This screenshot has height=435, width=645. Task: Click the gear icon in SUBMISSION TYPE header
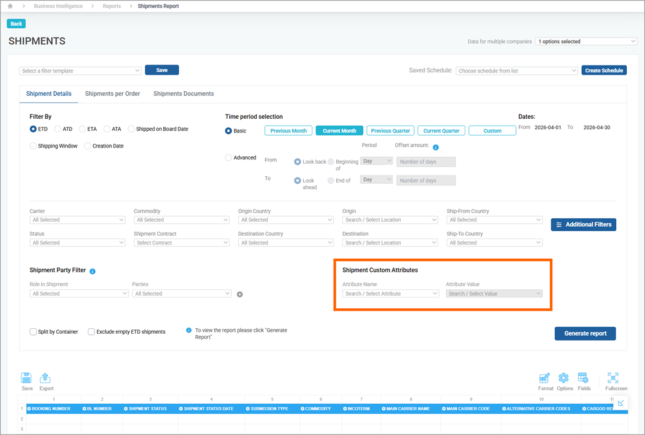(248, 409)
